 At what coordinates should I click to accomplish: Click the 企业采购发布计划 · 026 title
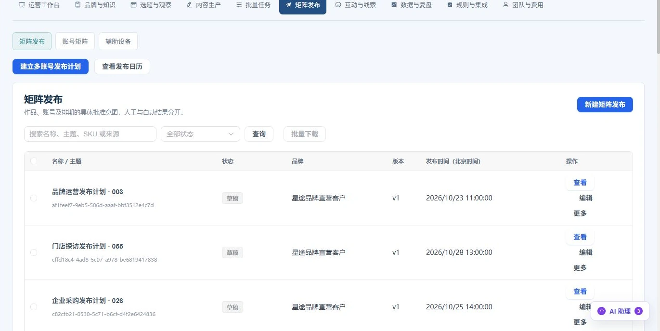pyautogui.click(x=88, y=301)
